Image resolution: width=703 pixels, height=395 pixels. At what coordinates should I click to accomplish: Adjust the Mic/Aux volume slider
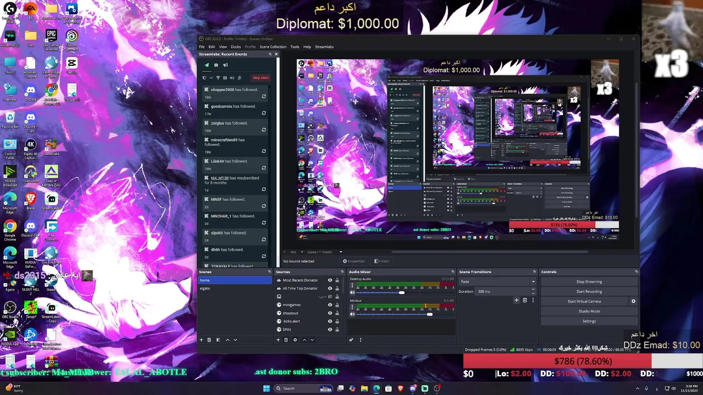[x=429, y=314]
